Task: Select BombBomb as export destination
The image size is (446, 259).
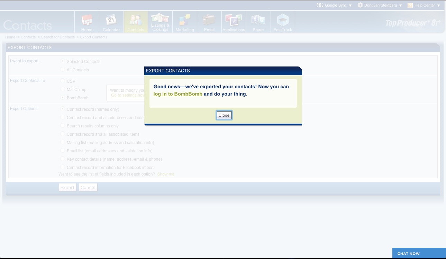Action: pyautogui.click(x=63, y=98)
